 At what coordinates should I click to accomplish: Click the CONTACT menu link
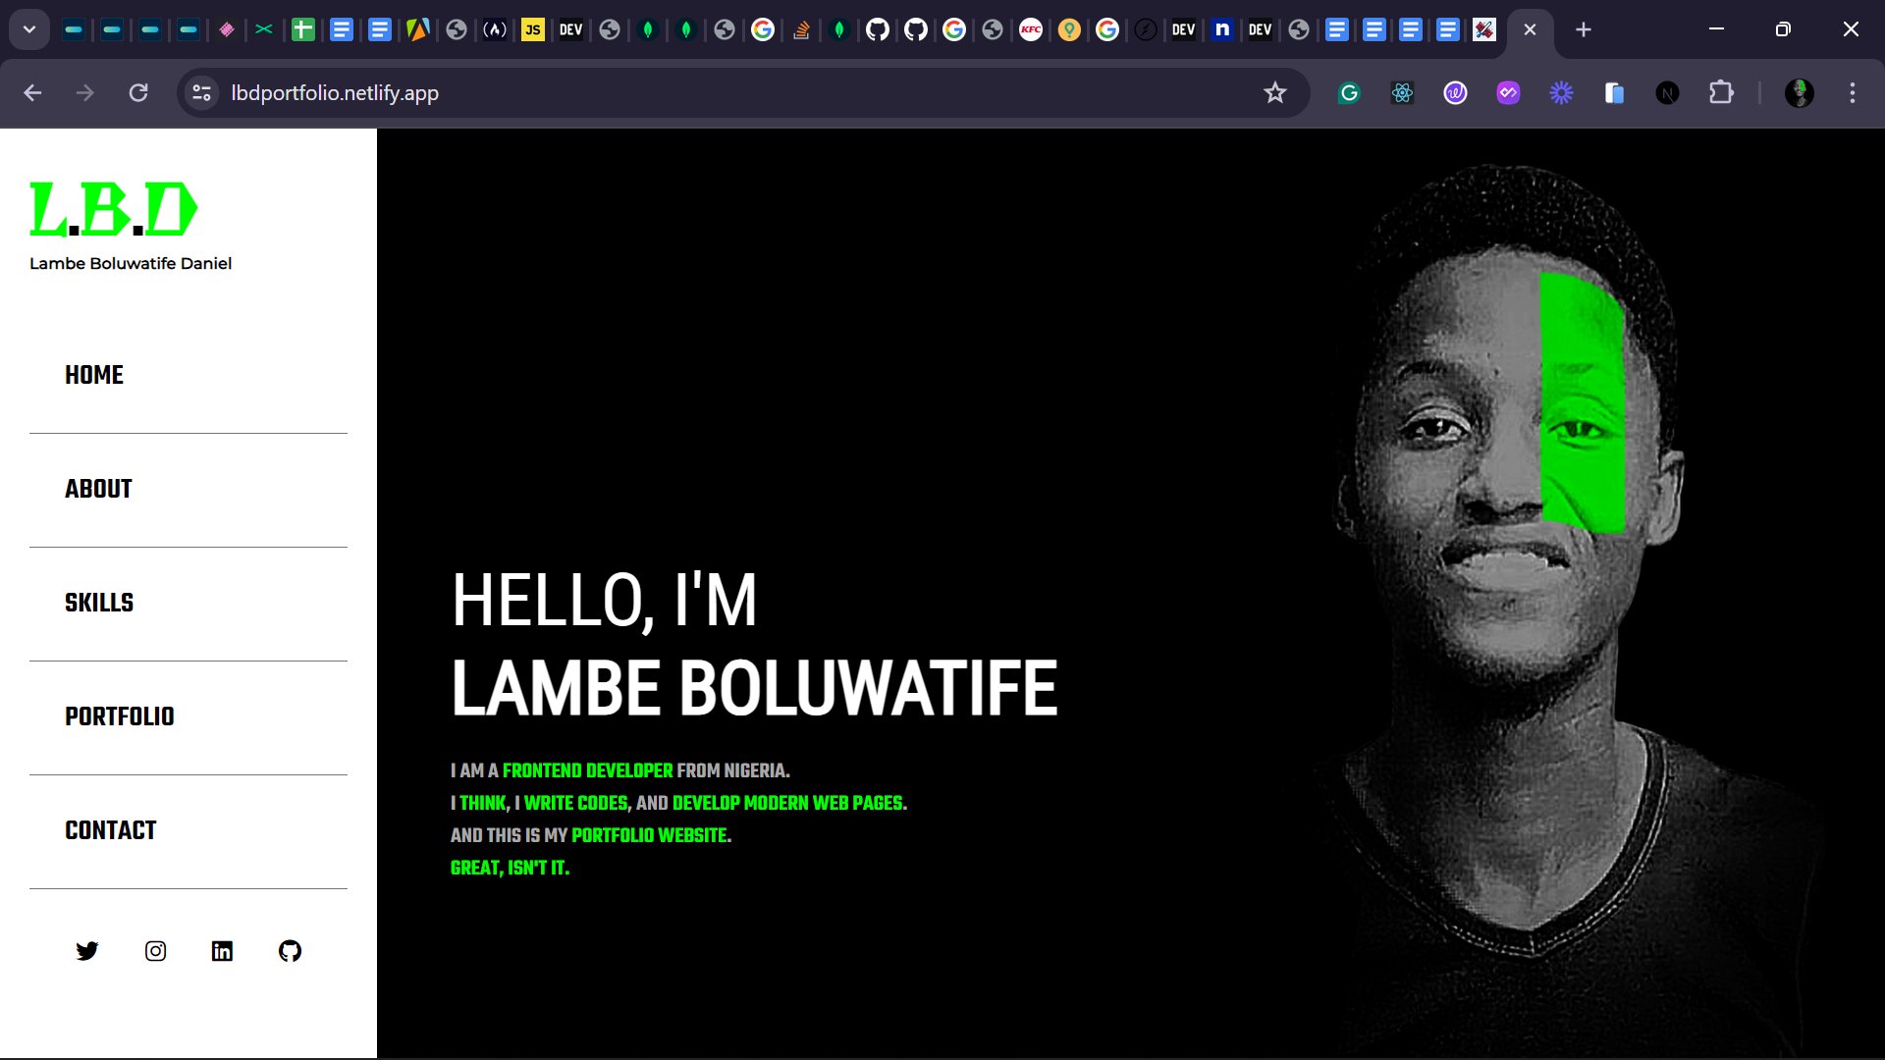110,830
